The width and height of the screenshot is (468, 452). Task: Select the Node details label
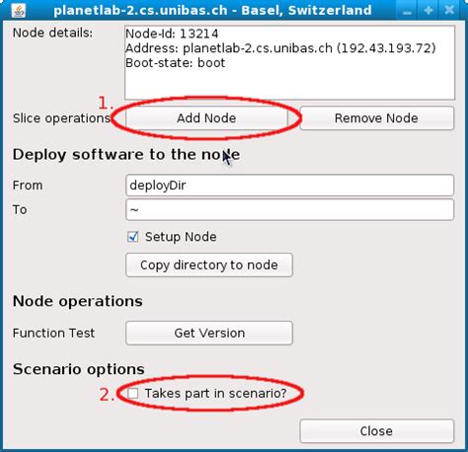(x=52, y=33)
